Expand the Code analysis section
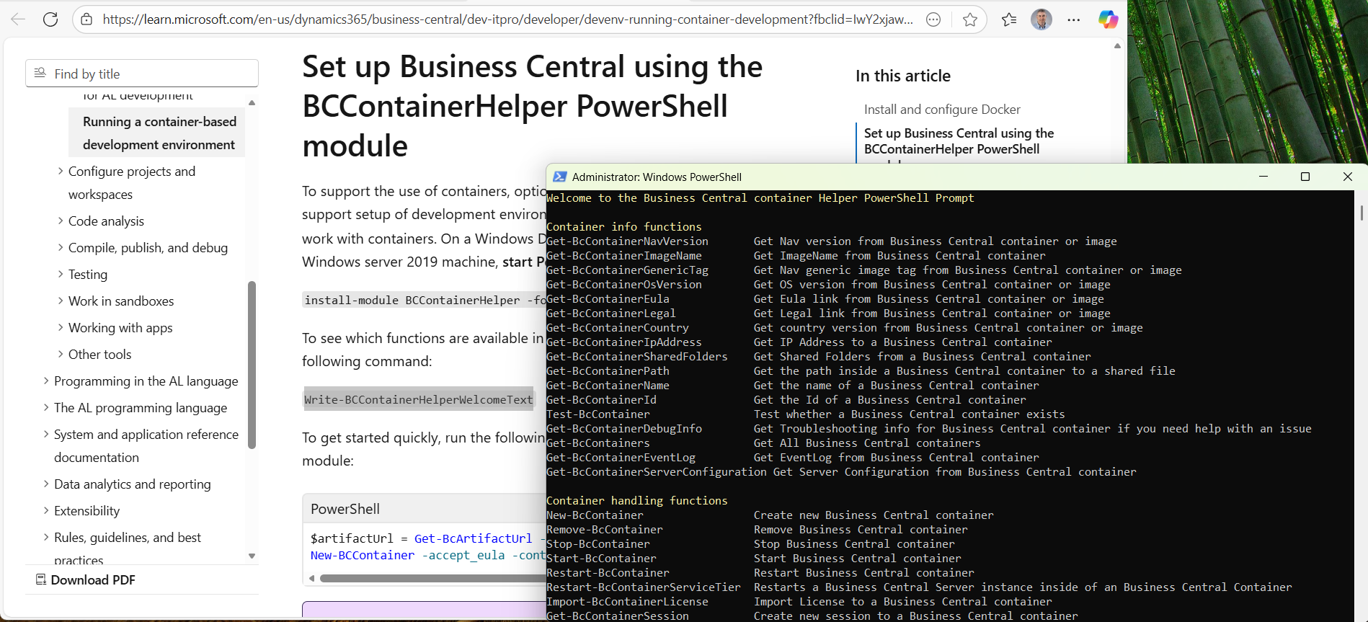Screen dimensions: 1368x622 point(61,221)
